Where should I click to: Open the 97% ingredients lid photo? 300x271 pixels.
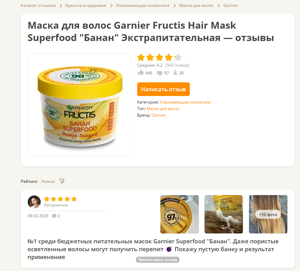180,214
